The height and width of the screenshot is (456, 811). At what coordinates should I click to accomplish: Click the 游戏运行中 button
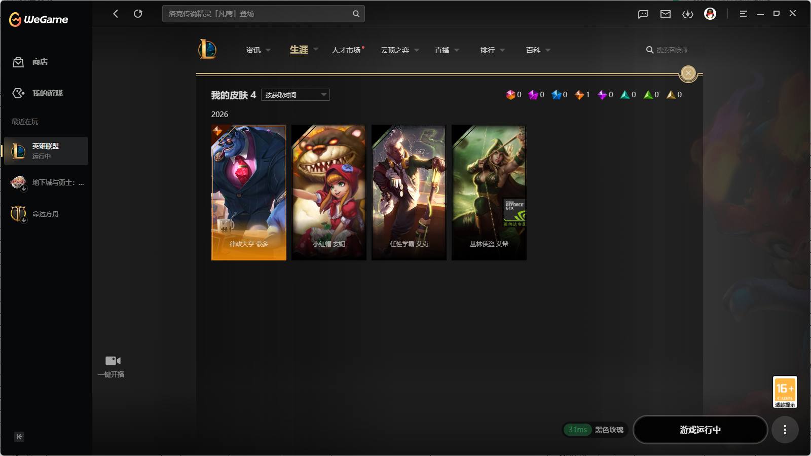coord(701,430)
